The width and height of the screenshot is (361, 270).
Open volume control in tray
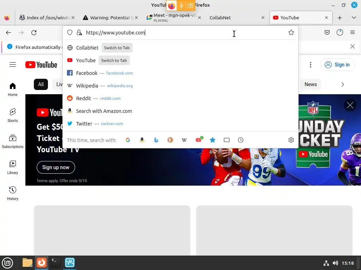335,263
